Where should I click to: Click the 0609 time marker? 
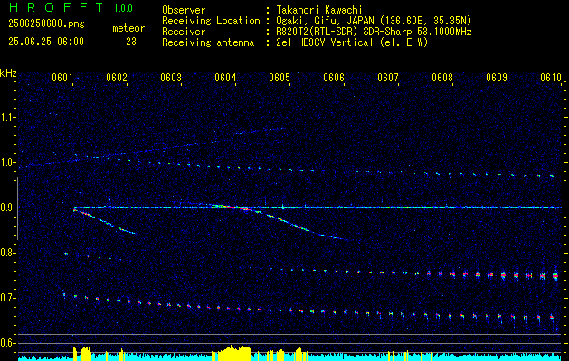[497, 77]
